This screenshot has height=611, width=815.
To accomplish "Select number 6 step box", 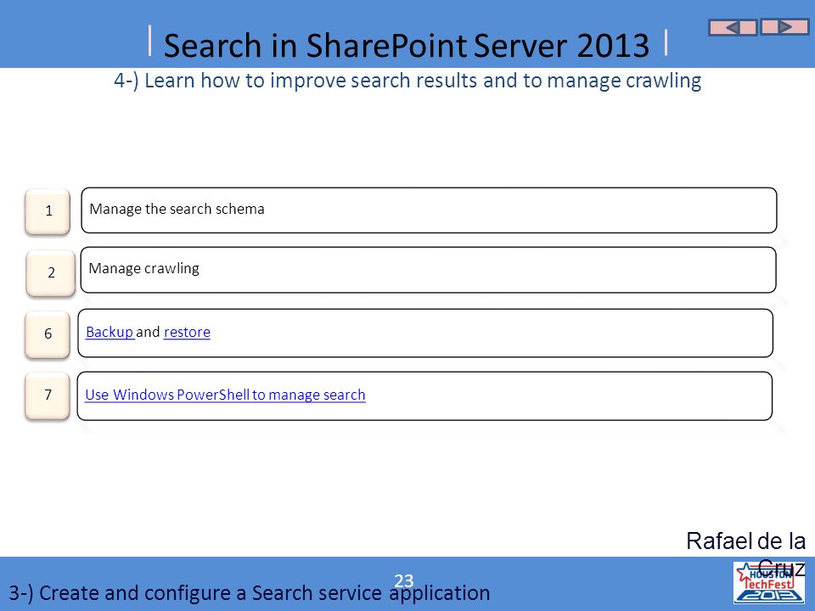I will tap(48, 334).
